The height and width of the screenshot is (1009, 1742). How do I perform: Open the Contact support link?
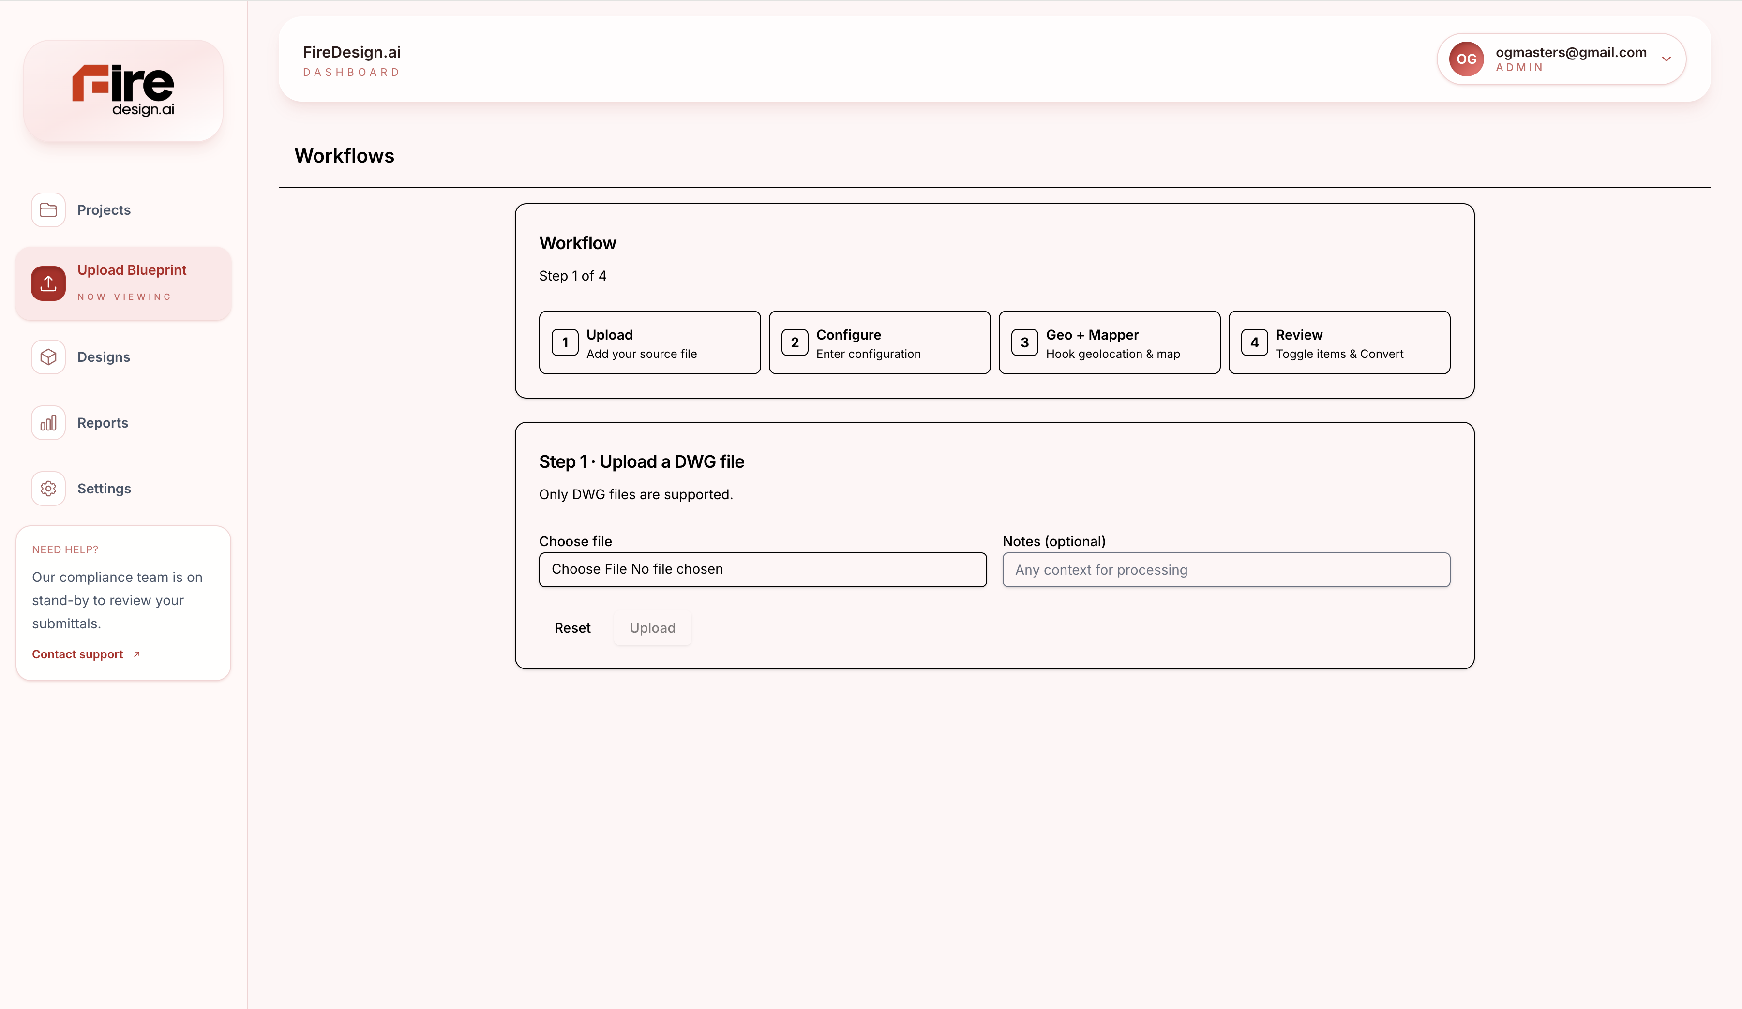point(77,654)
